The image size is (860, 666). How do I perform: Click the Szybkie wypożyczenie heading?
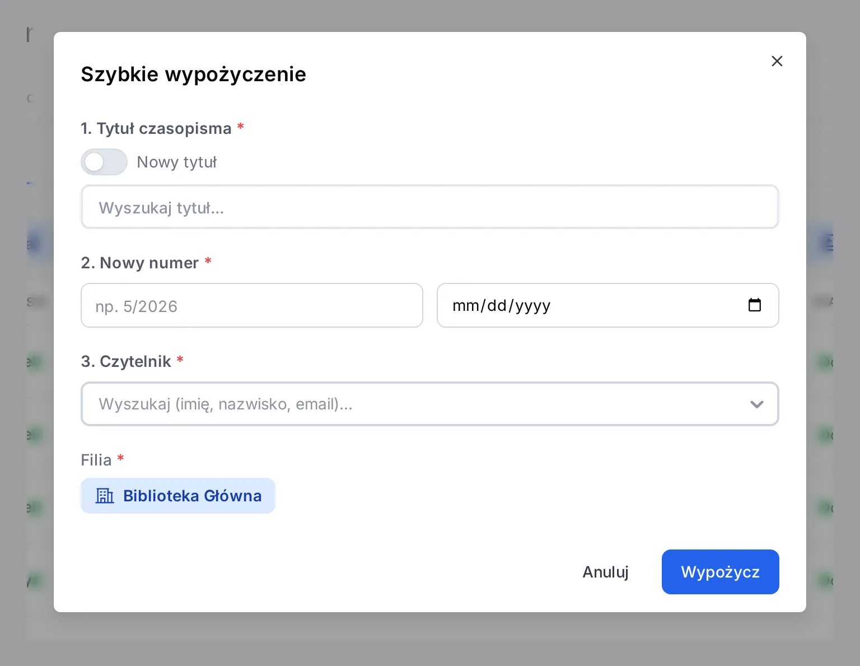194,74
